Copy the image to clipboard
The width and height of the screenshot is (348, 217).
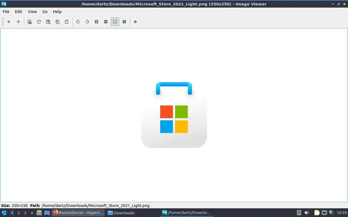(x=57, y=22)
